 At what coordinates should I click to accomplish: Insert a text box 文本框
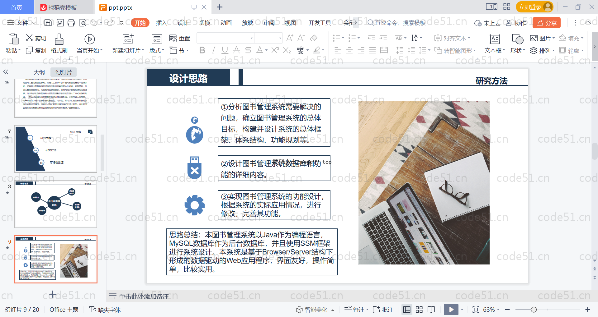495,44
